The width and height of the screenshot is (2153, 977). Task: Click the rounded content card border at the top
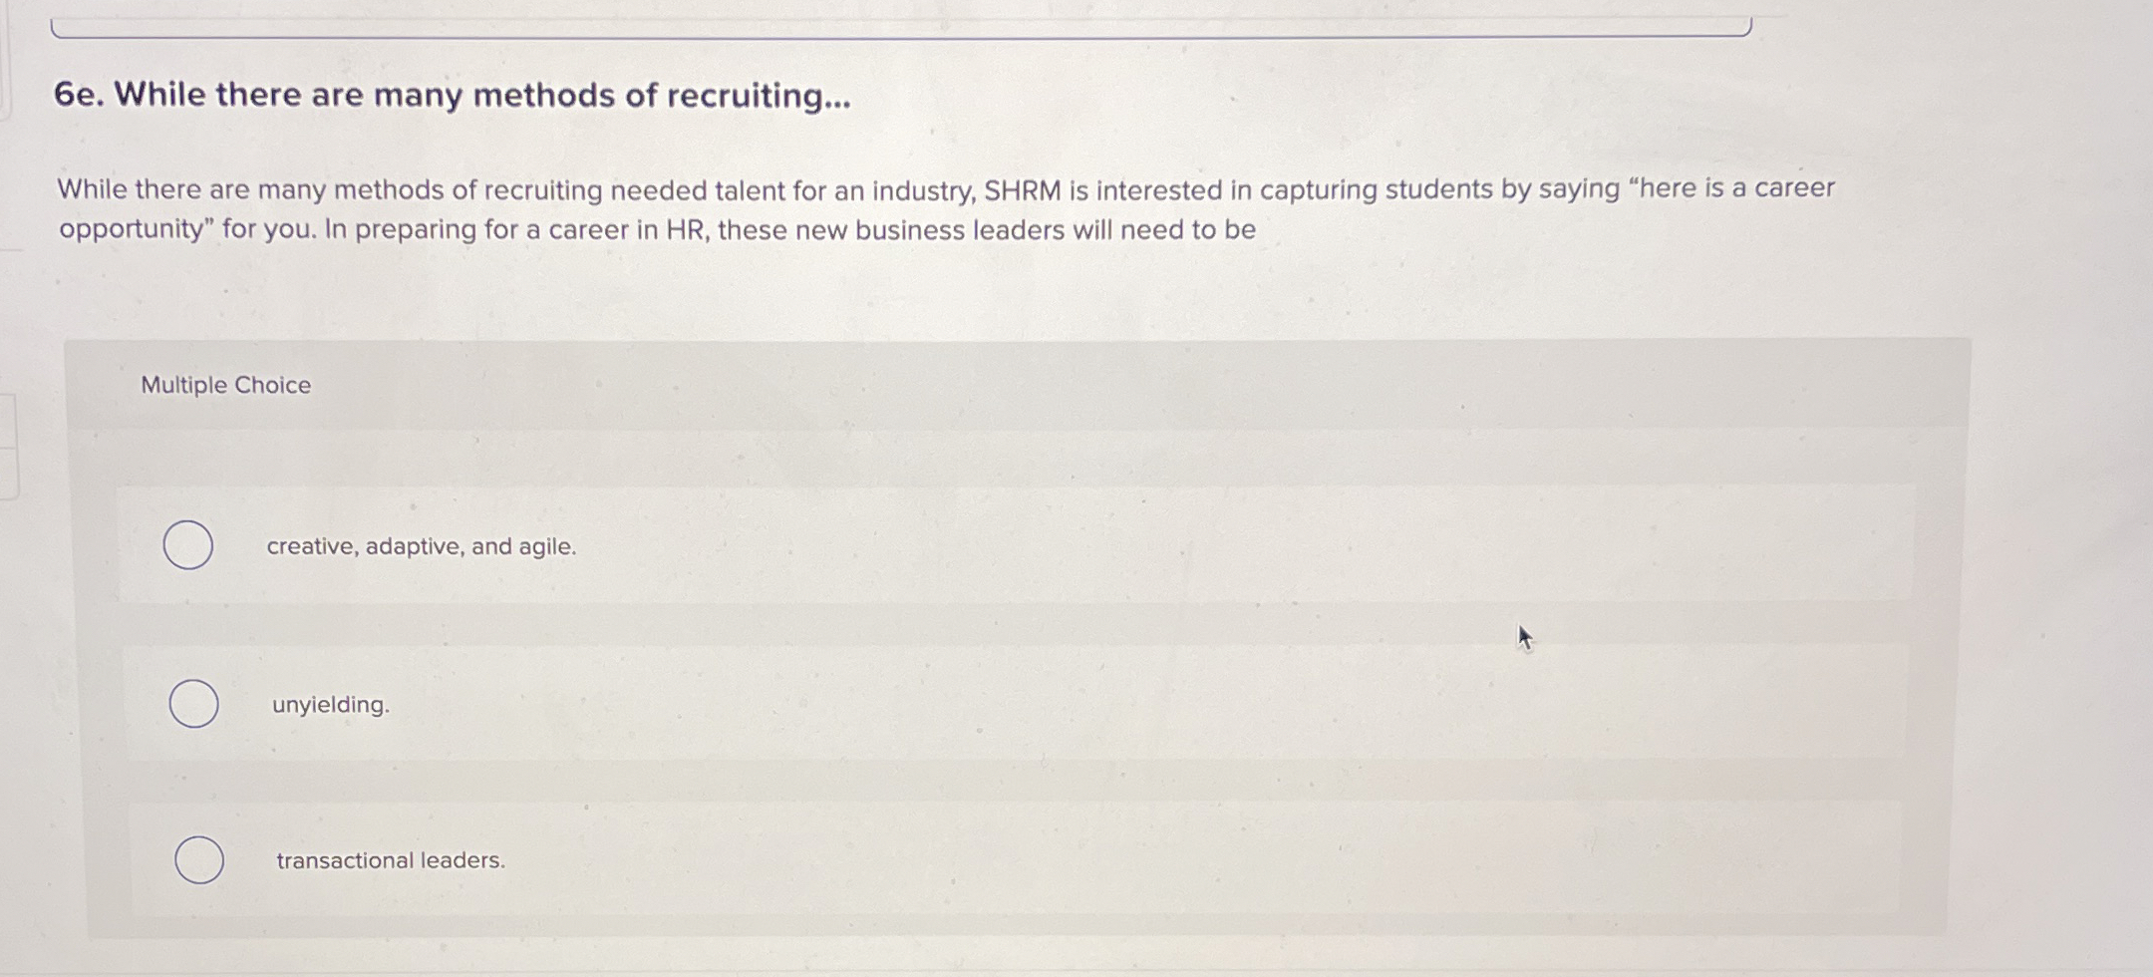[x=897, y=30]
